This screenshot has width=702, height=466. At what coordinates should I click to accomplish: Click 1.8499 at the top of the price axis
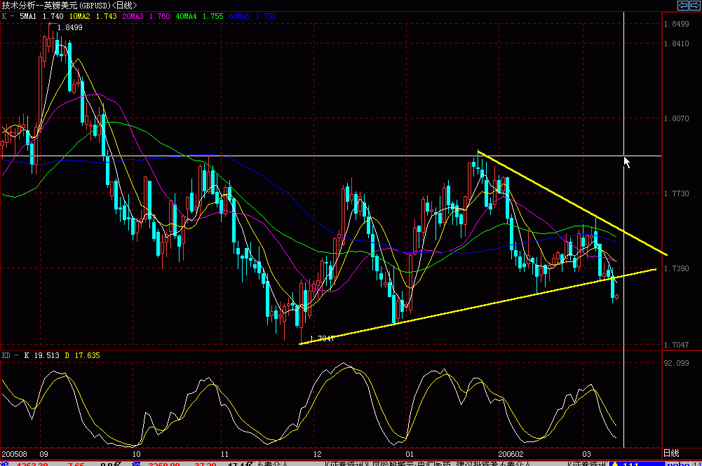677,24
